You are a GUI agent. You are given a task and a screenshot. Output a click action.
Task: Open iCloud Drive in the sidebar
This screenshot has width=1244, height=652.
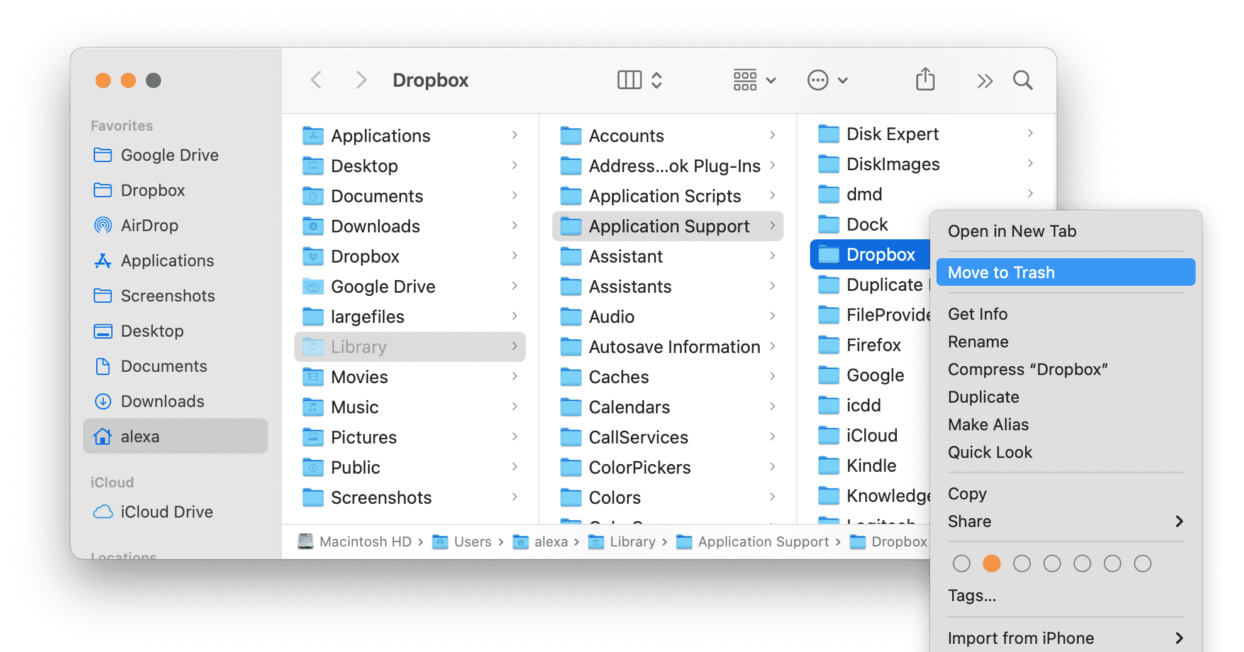tap(175, 512)
